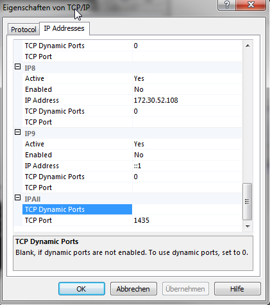270x305 pixels.
Task: Confirm with the OK button
Action: tap(81, 289)
